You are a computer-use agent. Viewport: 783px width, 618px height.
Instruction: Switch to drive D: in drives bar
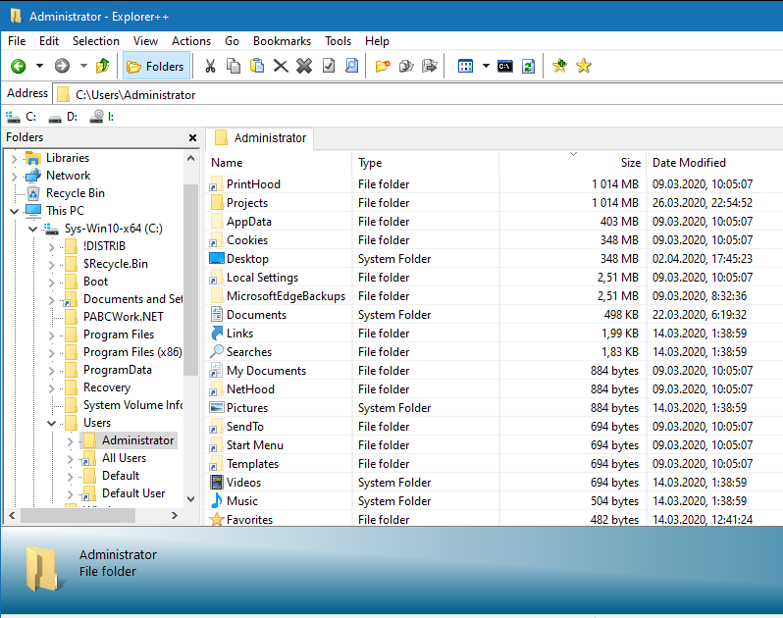(x=63, y=117)
